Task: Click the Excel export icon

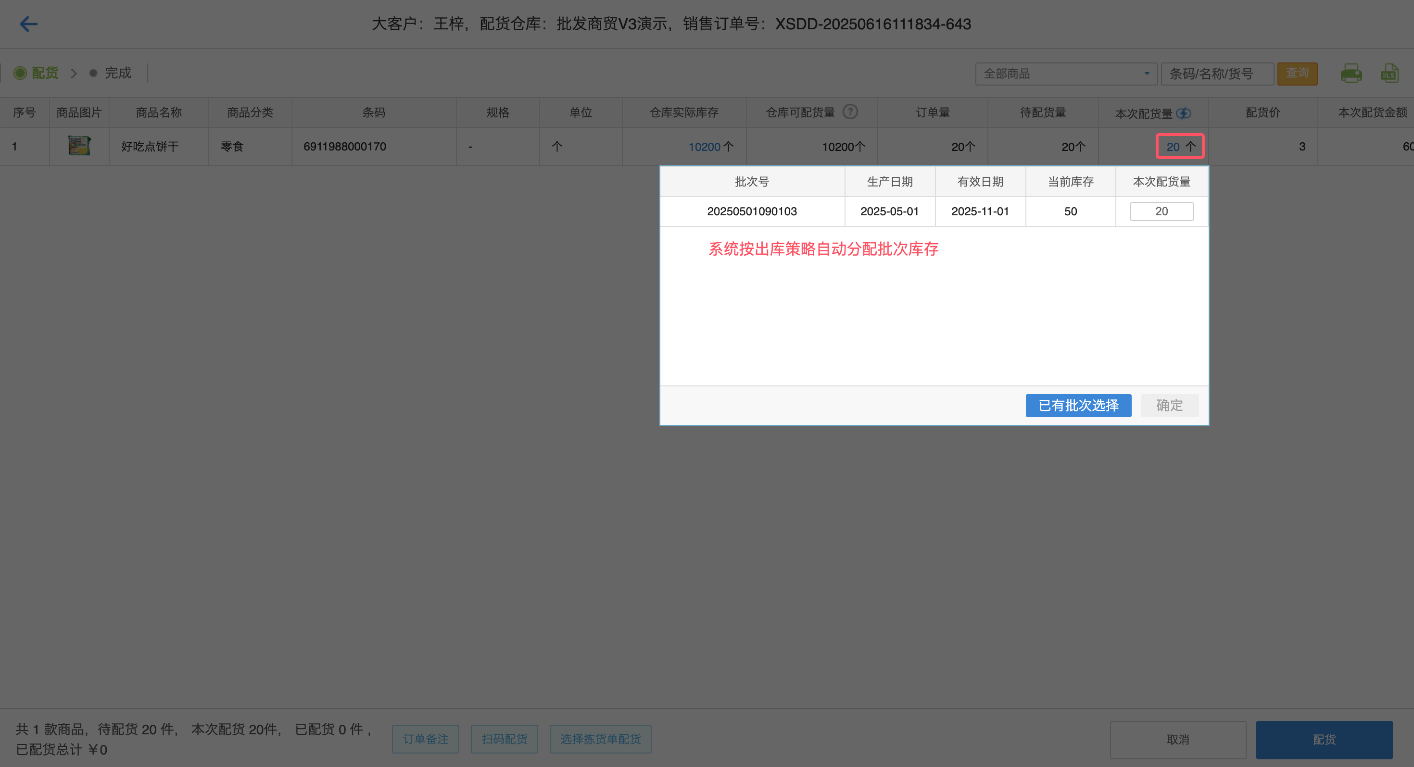Action: click(x=1389, y=73)
